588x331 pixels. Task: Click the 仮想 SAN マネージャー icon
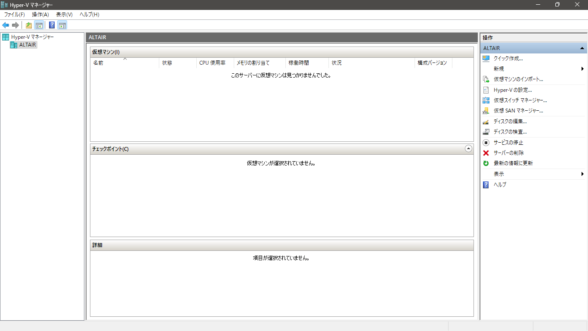486,111
